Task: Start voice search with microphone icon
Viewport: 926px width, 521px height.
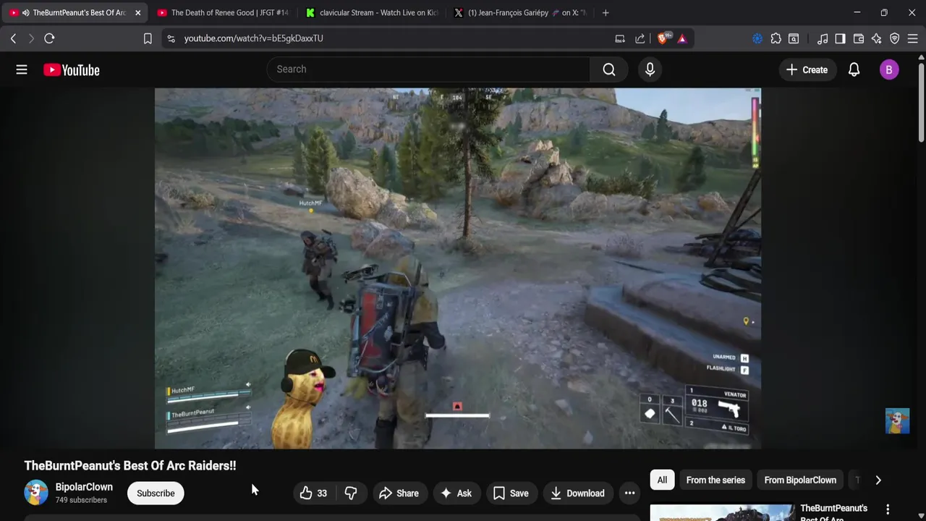Action: pos(650,69)
